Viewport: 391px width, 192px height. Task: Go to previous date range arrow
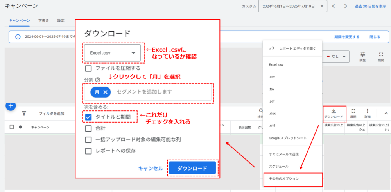click(x=334, y=6)
